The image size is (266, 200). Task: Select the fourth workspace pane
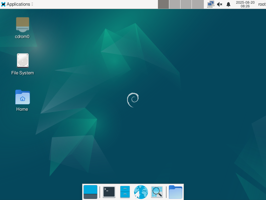(197, 4)
